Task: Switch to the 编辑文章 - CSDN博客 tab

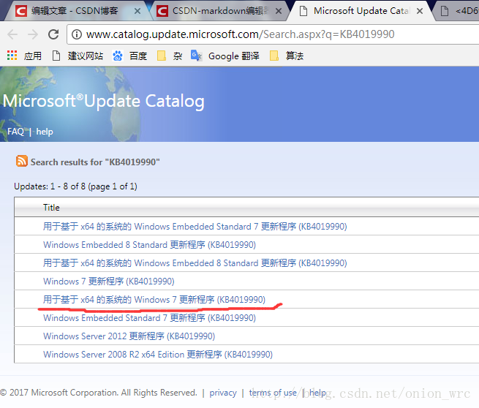Action: [x=75, y=11]
